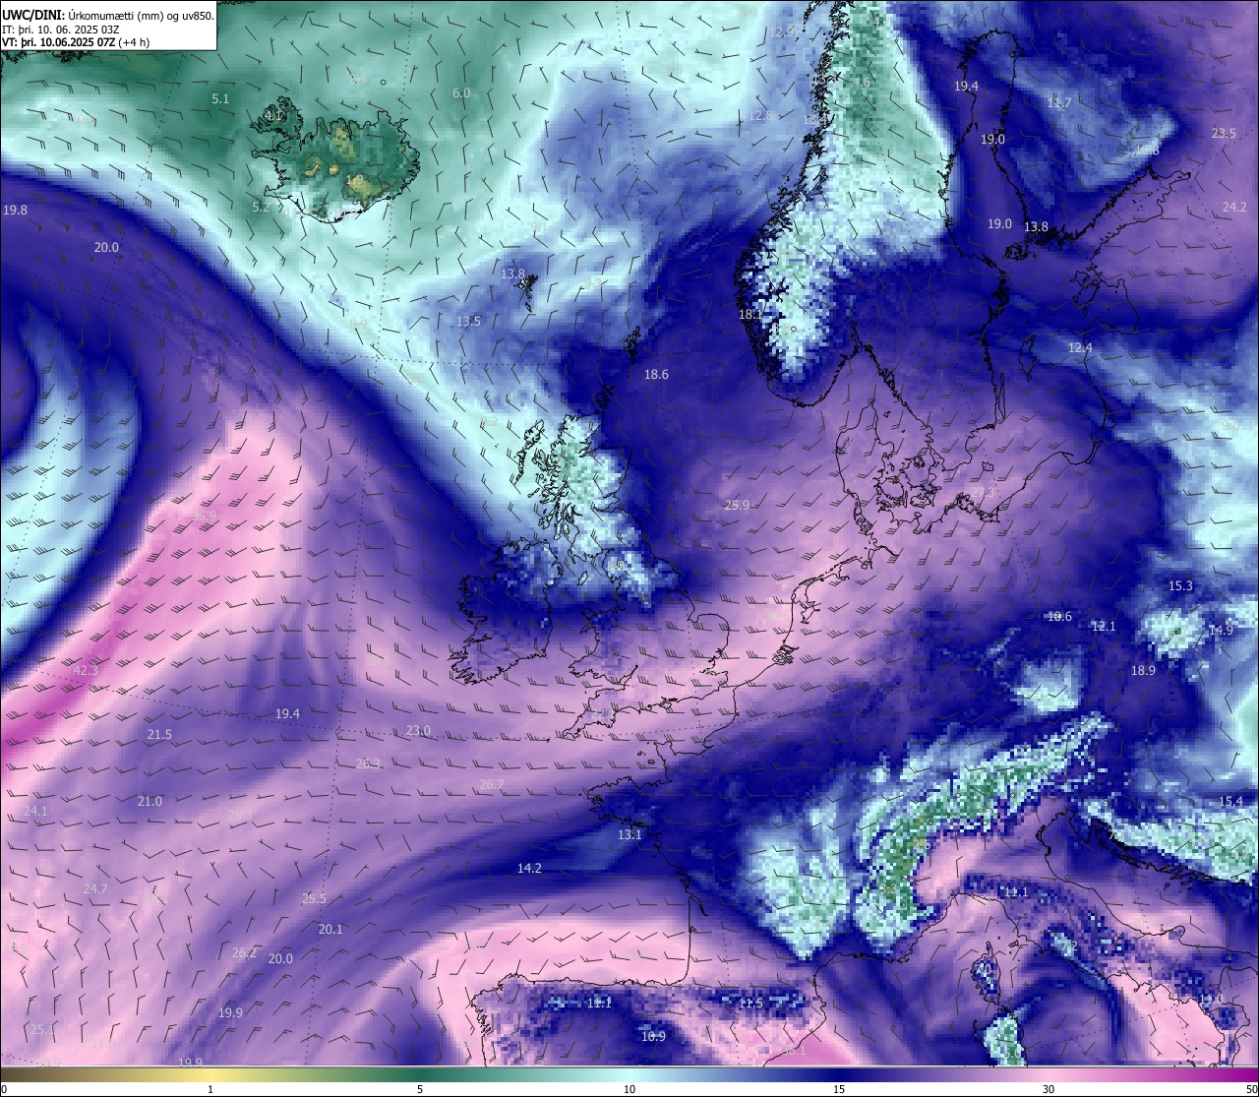Image resolution: width=1259 pixels, height=1097 pixels.
Task: Click the 26.2 value label
Action: [244, 953]
